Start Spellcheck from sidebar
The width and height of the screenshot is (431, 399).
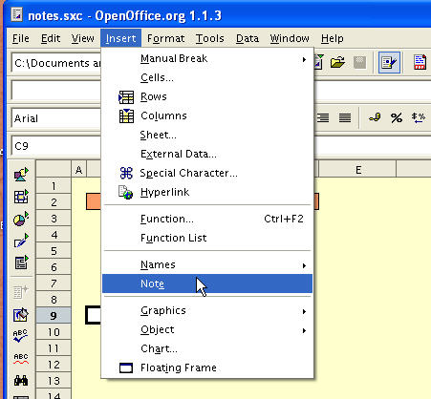[x=21, y=336]
